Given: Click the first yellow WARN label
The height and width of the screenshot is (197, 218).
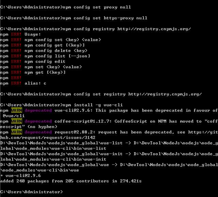Looking at the screenshot, I should coord(17,110).
